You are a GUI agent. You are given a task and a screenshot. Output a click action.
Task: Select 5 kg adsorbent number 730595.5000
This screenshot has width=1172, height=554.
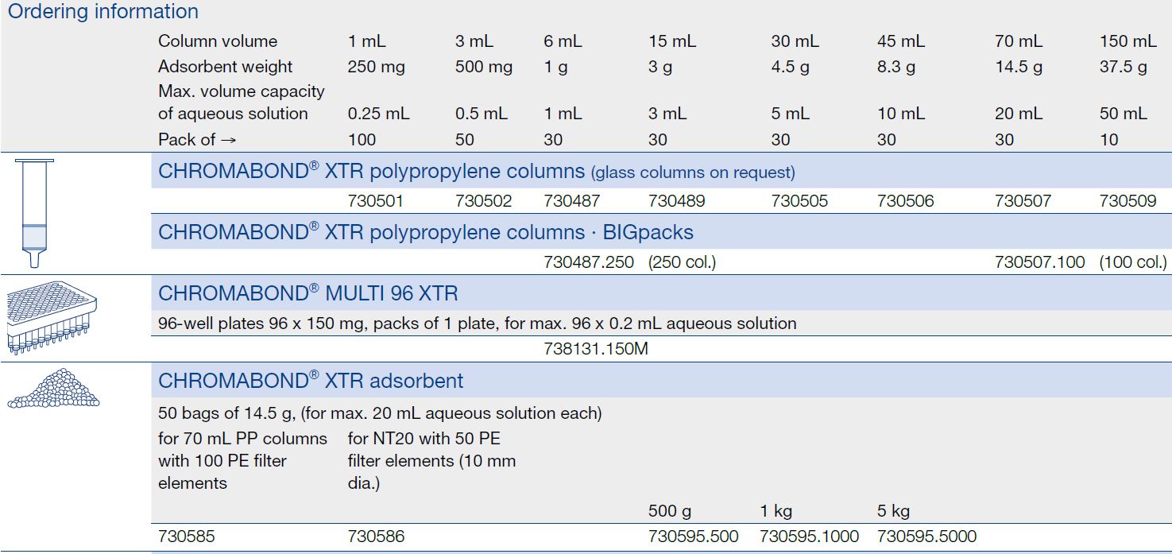(x=926, y=537)
